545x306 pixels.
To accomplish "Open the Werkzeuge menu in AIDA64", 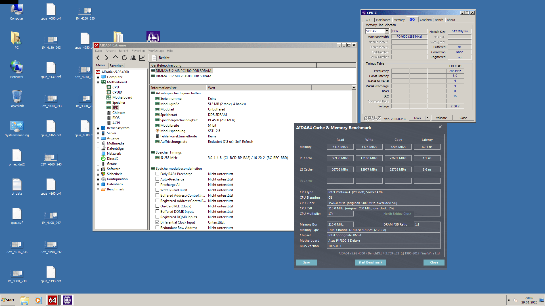I will 156,51.
